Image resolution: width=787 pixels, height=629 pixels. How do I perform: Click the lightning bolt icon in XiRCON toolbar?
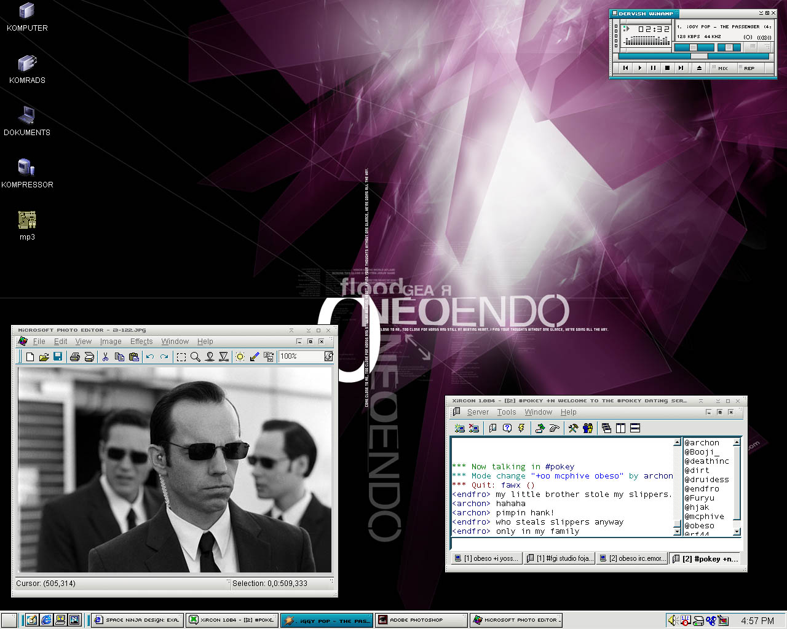pyautogui.click(x=521, y=428)
